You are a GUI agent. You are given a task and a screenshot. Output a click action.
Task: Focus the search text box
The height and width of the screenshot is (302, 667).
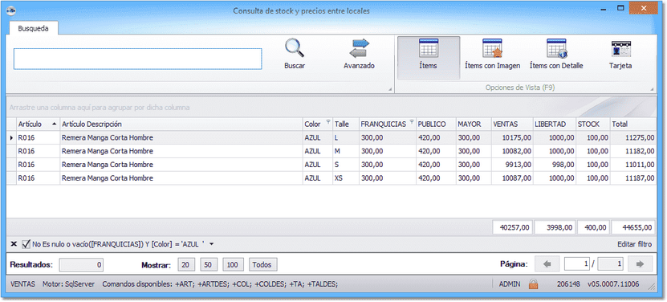tap(137, 59)
